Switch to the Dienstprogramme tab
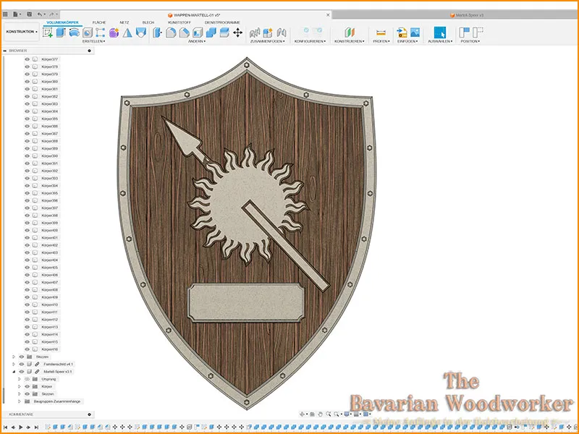This screenshot has width=579, height=434. [x=222, y=22]
